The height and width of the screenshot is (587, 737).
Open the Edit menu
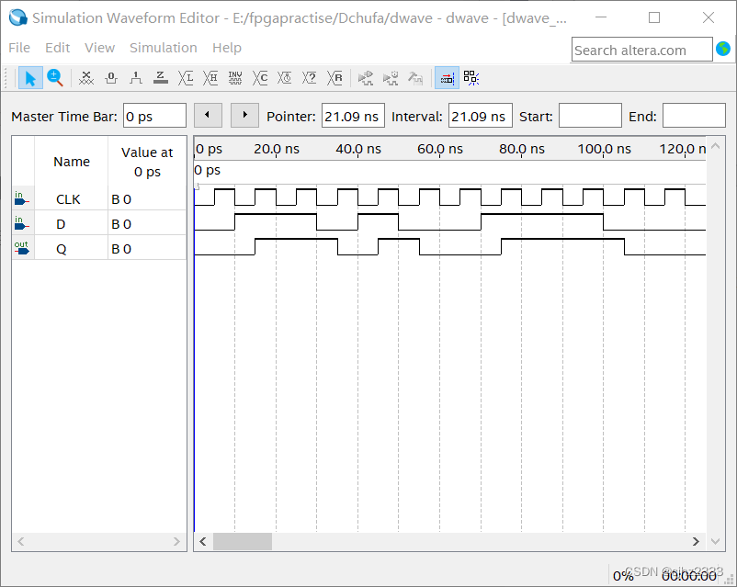point(57,48)
